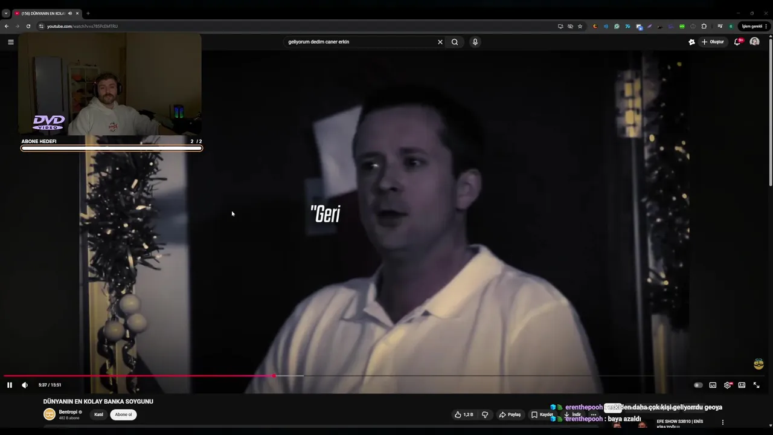Start voice search with microphone icon

pyautogui.click(x=475, y=42)
